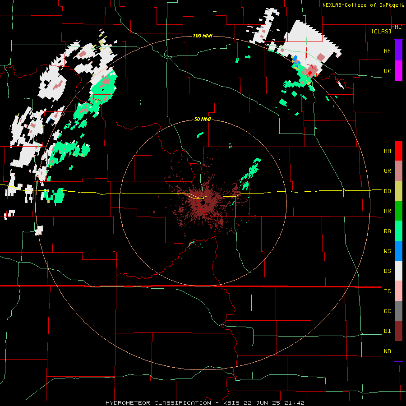
Task: Click the RA legend label
Action: [388, 231]
